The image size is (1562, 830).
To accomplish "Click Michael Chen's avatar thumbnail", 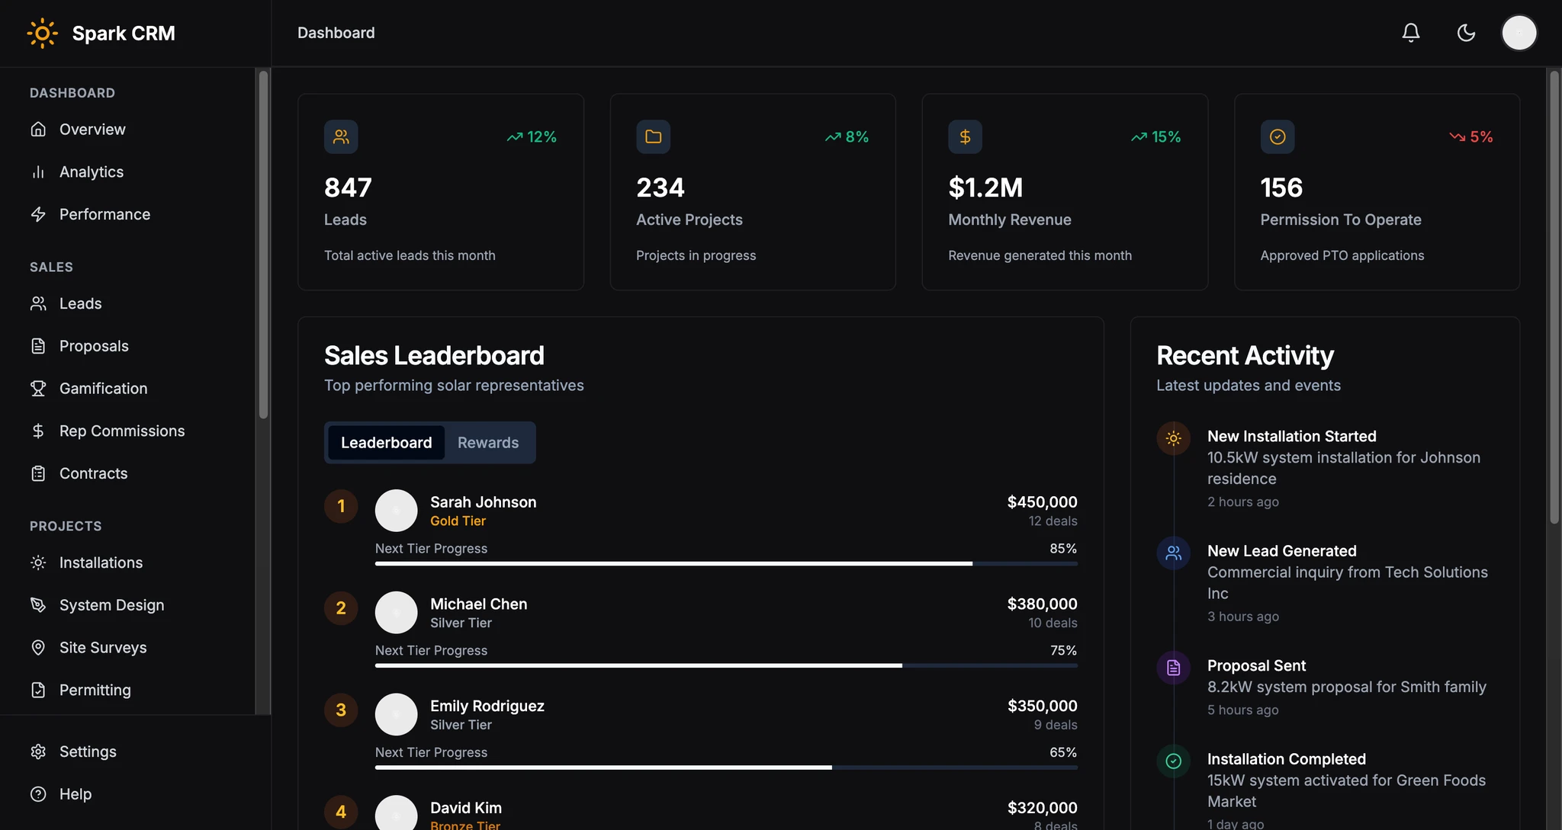I will coord(396,613).
